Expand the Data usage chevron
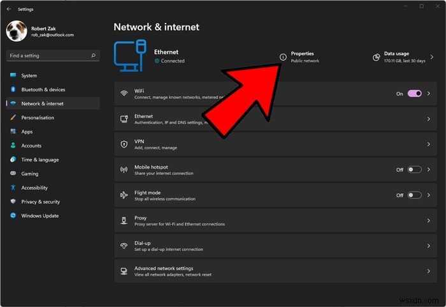446x307 pixels. click(432, 57)
